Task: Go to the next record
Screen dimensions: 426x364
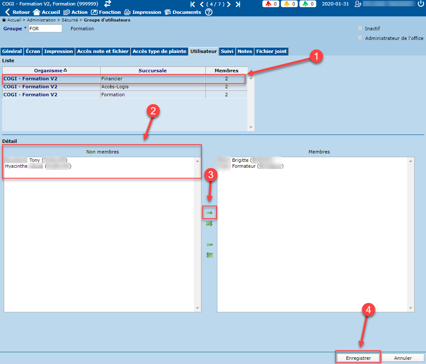Action: click(x=229, y=4)
